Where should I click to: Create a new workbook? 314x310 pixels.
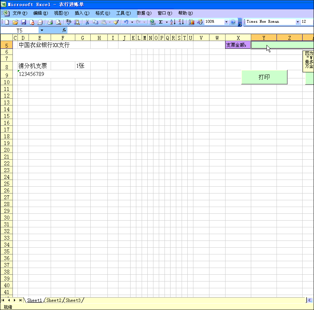tap(7, 22)
